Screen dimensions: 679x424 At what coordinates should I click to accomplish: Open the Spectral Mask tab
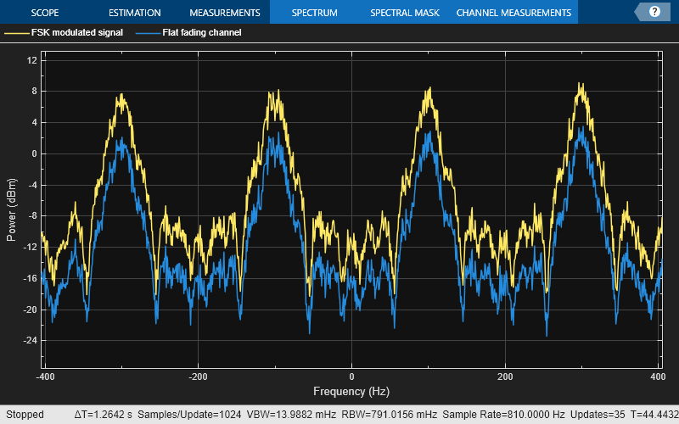coord(405,13)
